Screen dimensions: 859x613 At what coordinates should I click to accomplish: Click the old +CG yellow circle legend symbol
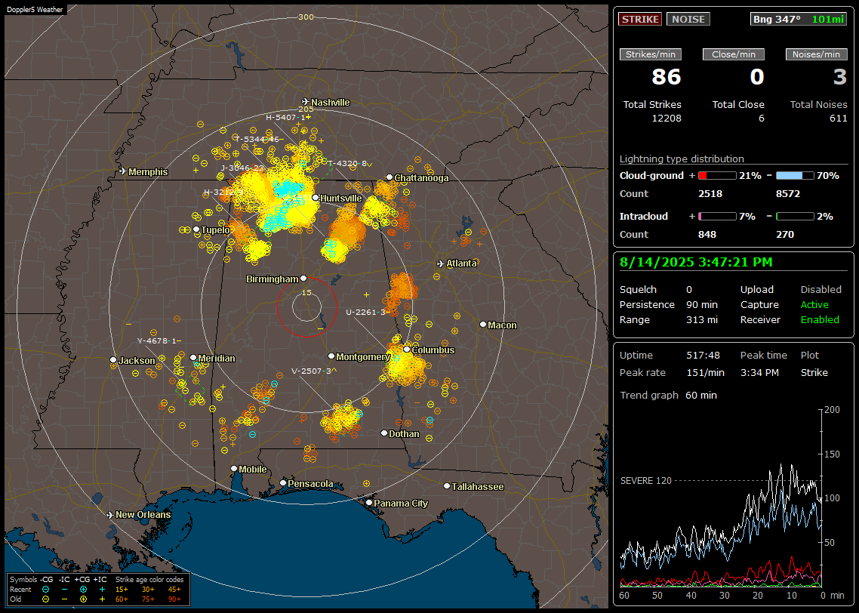[x=83, y=599]
